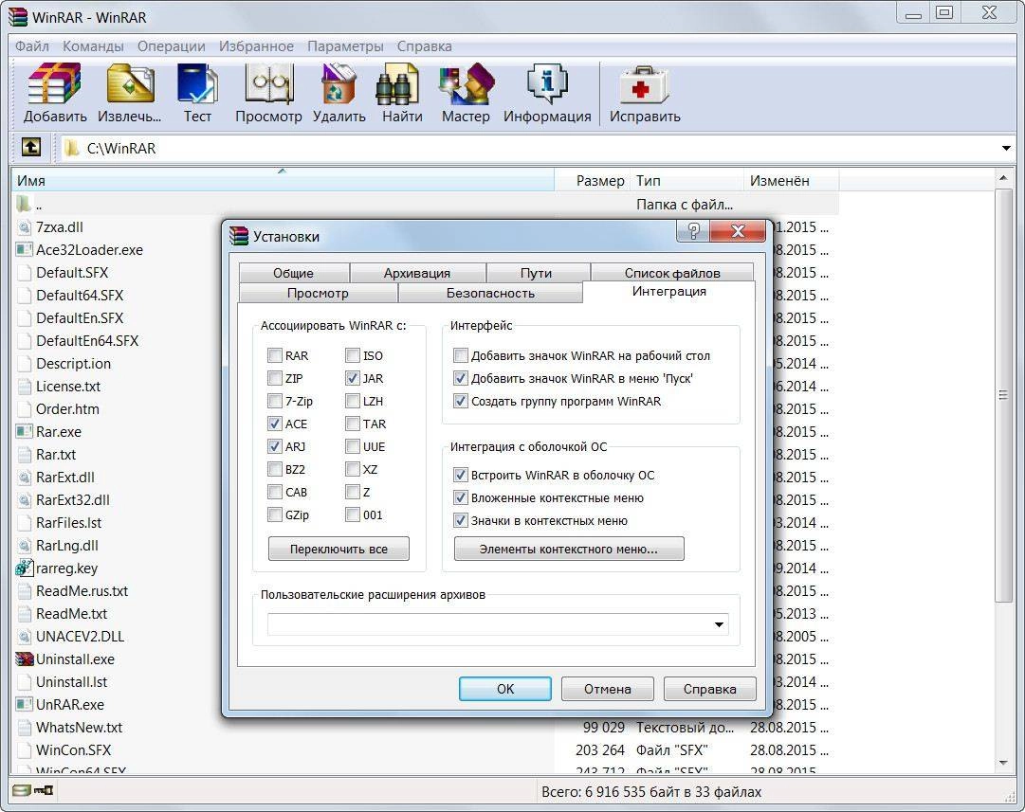Click the Найти (Find) binoculars icon
Viewport: 1025px width, 812px height.
(x=397, y=83)
